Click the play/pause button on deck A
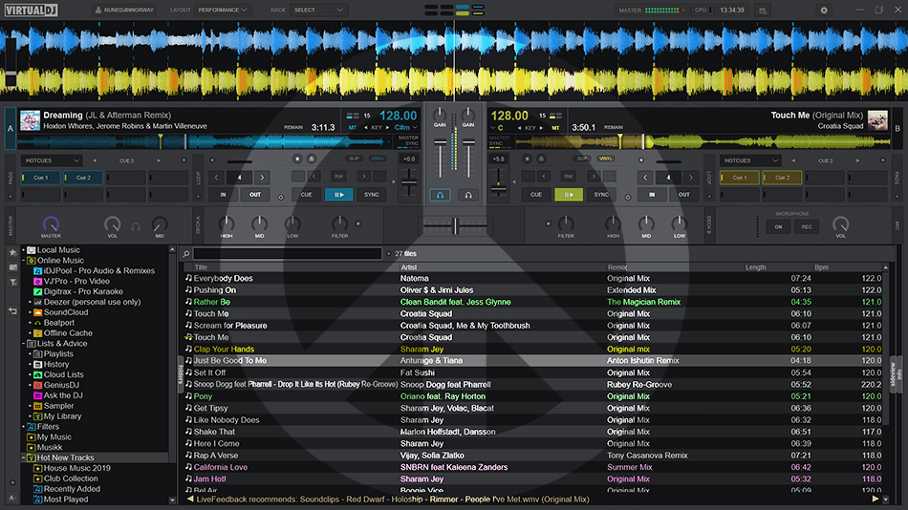908x510 pixels. tap(338, 195)
